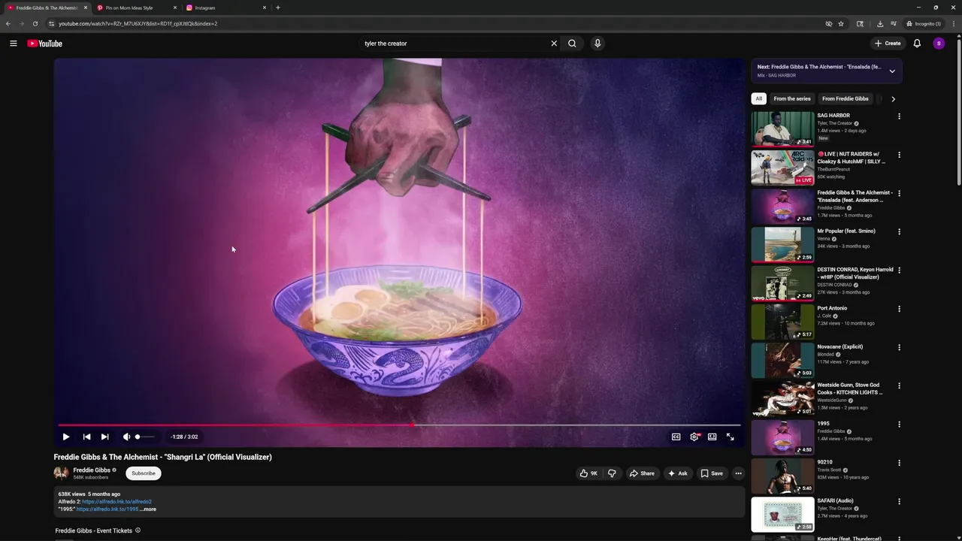The image size is (962, 541).
Task: Open options for Novacane video
Action: pyautogui.click(x=899, y=347)
